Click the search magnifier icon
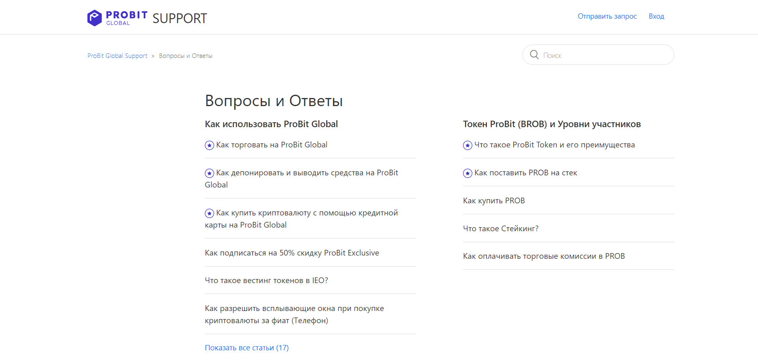The height and width of the screenshot is (360, 758). coord(534,55)
